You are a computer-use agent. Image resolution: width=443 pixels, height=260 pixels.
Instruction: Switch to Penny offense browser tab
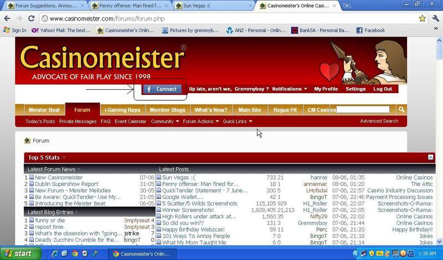[131, 6]
